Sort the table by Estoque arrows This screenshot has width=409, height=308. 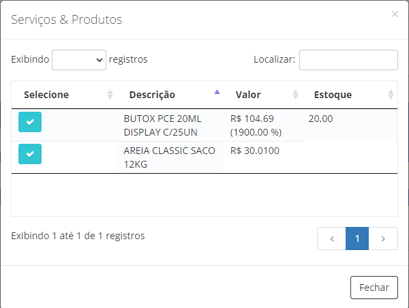[x=391, y=95]
